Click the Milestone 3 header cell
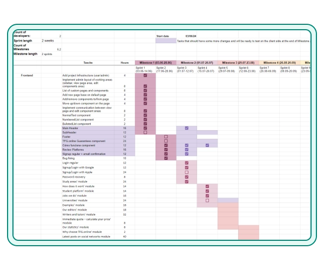Screen dimensions: 324x270 (239, 63)
